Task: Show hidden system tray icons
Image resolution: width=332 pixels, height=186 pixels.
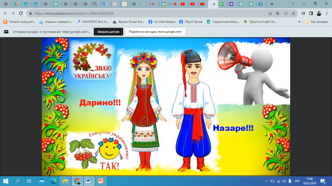Action: tap(266, 181)
